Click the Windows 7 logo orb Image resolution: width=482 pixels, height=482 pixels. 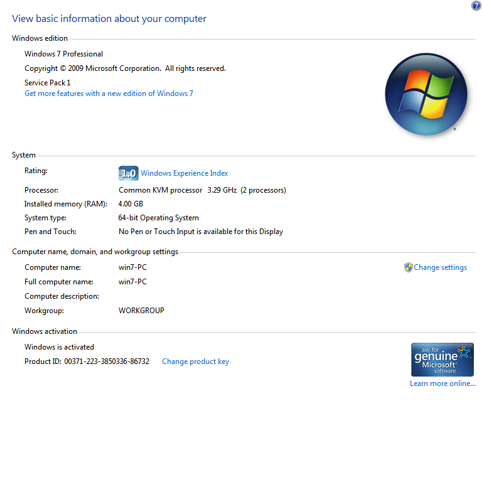(426, 94)
